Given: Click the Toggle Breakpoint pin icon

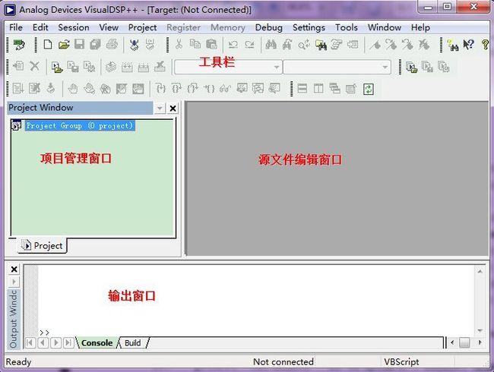Looking at the screenshot, I should [375, 45].
